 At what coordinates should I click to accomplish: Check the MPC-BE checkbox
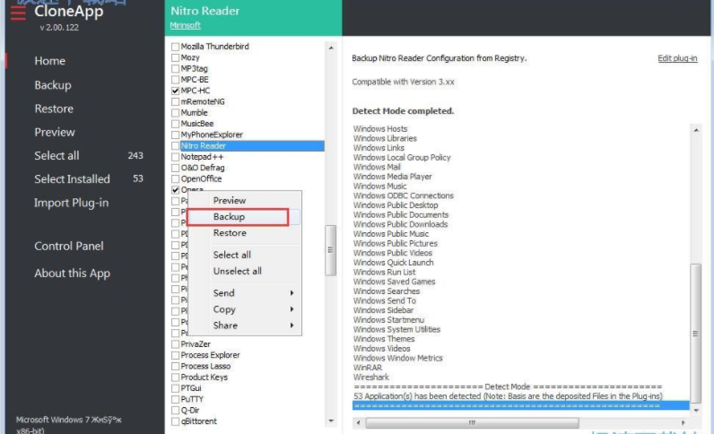pyautogui.click(x=175, y=80)
